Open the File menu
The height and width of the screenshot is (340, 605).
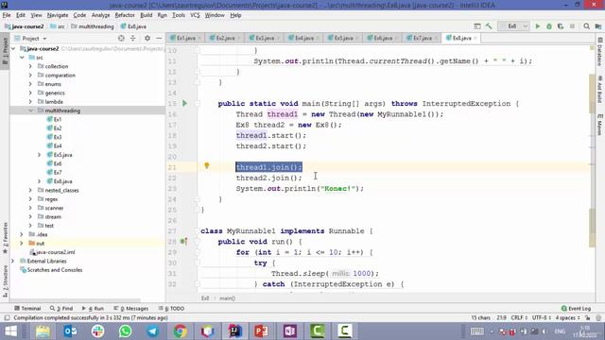coord(7,15)
